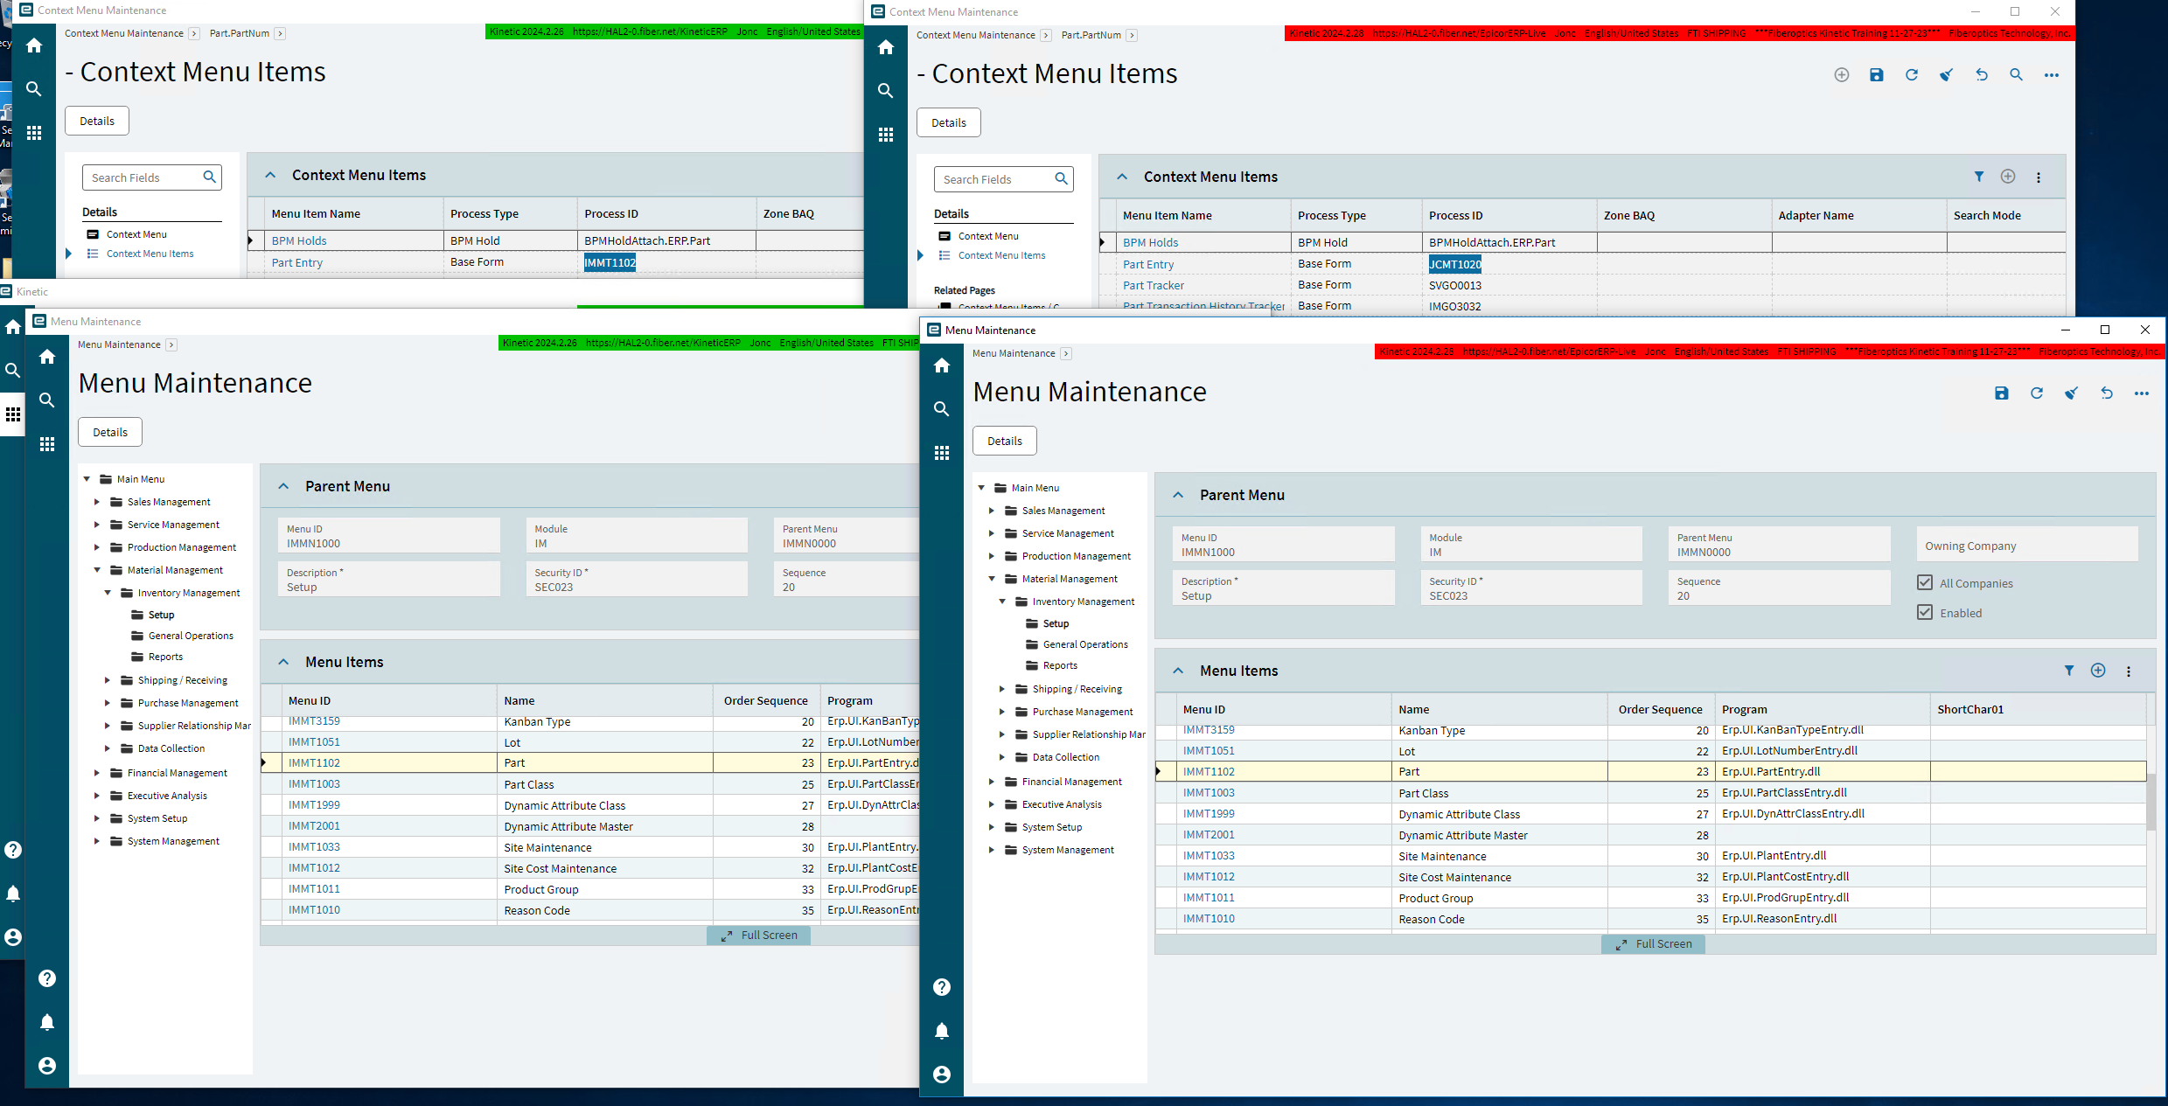Add new row in right Menu Items grid
The height and width of the screenshot is (1106, 2168).
click(2097, 671)
